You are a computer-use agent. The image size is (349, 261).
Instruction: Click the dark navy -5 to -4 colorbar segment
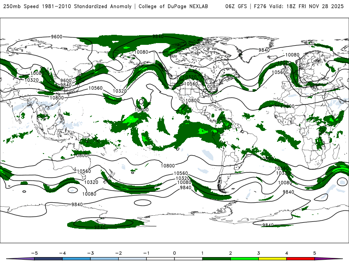pos(48,259)
